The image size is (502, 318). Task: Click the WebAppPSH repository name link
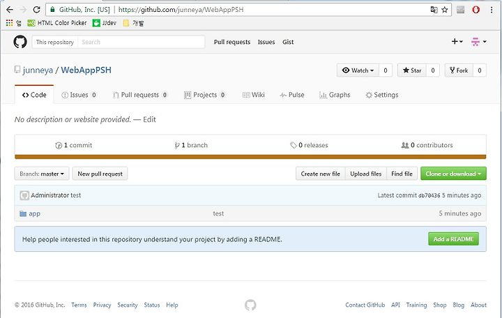tap(86, 70)
